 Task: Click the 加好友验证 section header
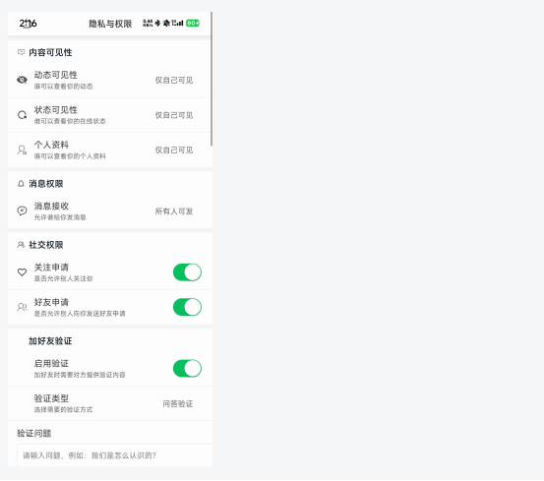pyautogui.click(x=50, y=341)
